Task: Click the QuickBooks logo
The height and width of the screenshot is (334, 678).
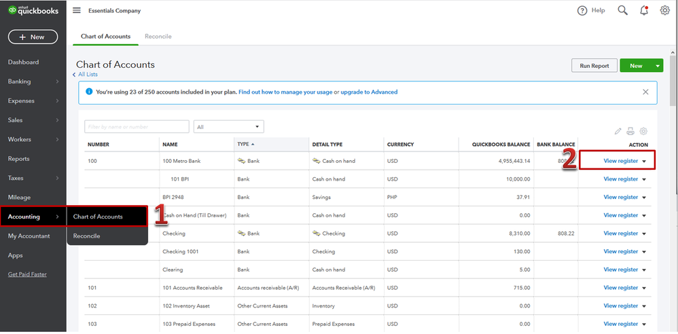Action: point(33,11)
